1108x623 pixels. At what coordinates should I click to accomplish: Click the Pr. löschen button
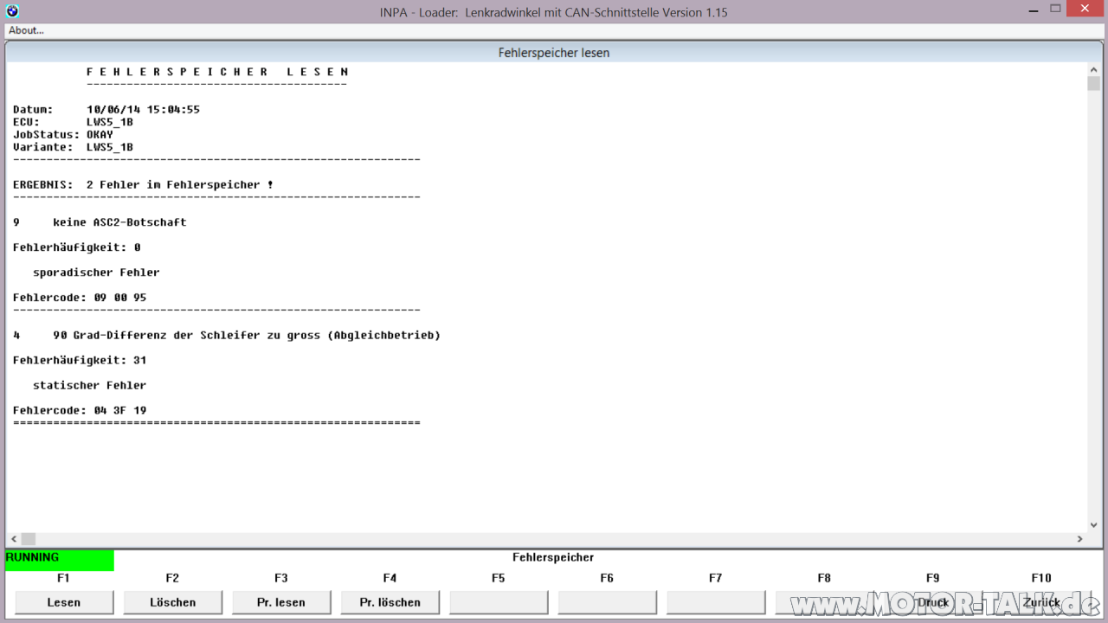pos(390,602)
